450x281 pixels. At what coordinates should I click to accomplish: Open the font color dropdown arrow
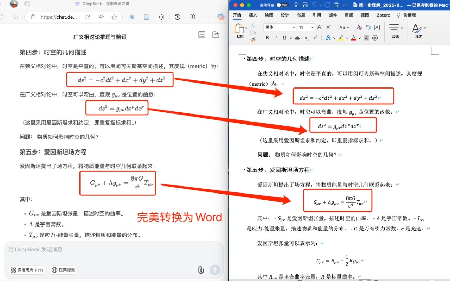(x=360, y=38)
